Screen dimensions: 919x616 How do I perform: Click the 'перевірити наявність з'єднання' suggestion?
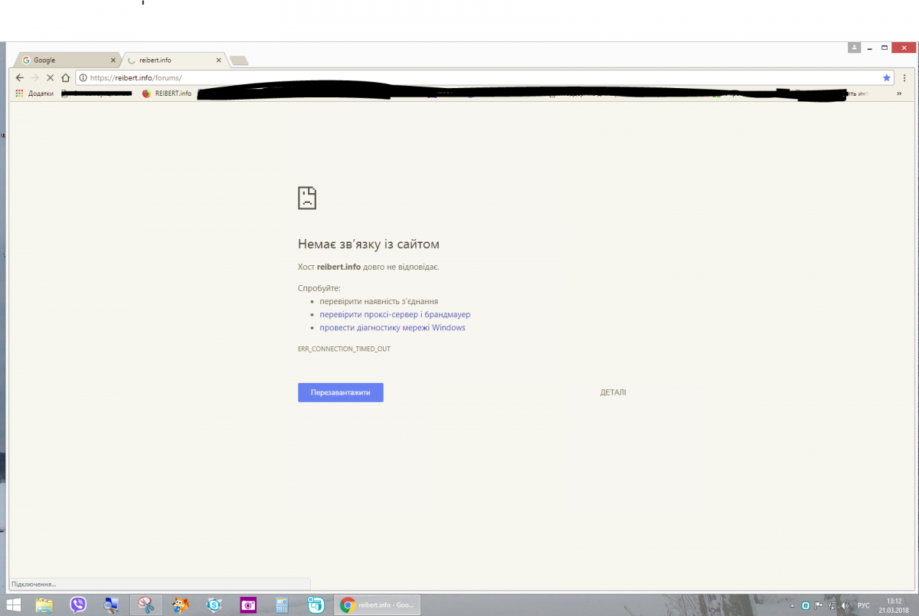click(x=379, y=302)
